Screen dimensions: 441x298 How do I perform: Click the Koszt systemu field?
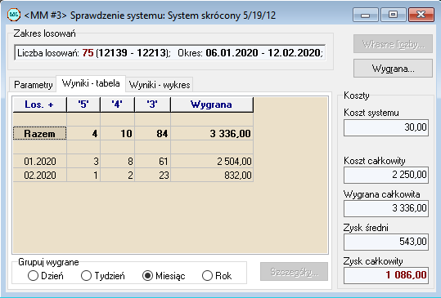tap(386, 127)
